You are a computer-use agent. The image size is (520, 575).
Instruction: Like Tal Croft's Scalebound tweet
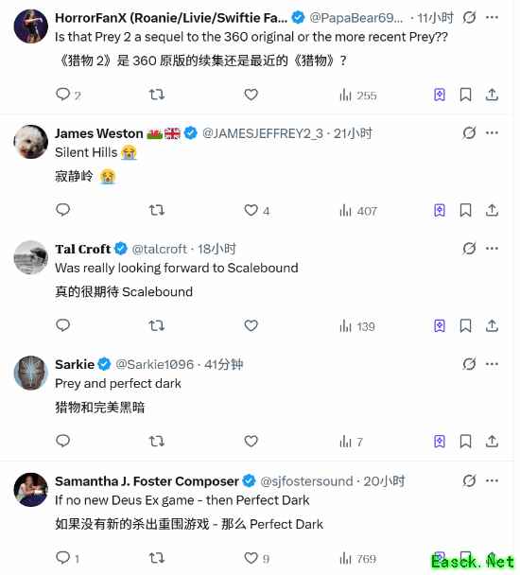(251, 325)
